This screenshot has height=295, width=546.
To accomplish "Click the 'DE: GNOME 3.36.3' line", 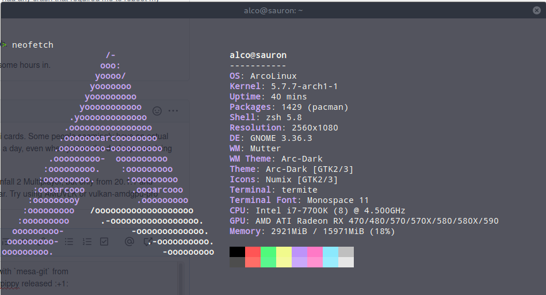I will 271,138.
